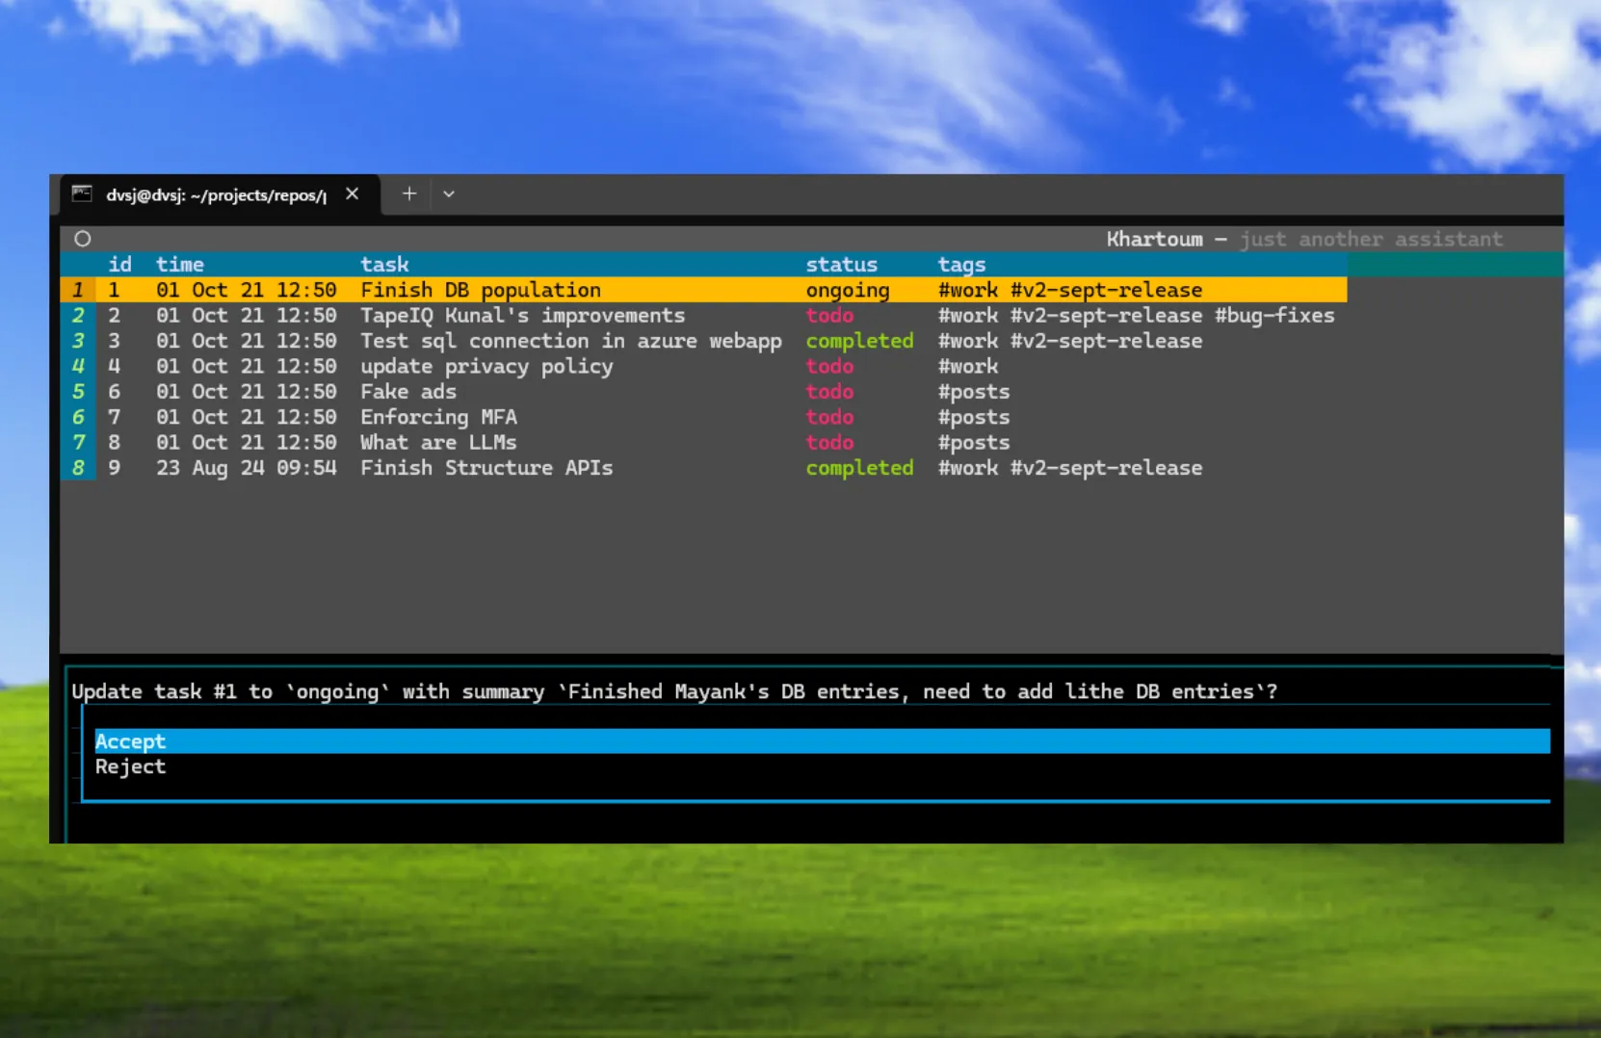Click the 'ongoing' status of Finish DB population
Screen dimensions: 1601x1038
(848, 290)
